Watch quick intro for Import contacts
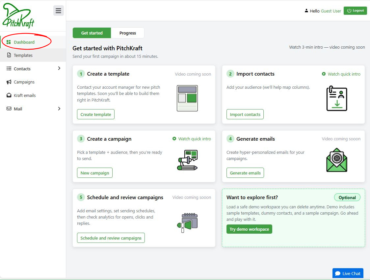The image size is (370, 280). click(341, 74)
